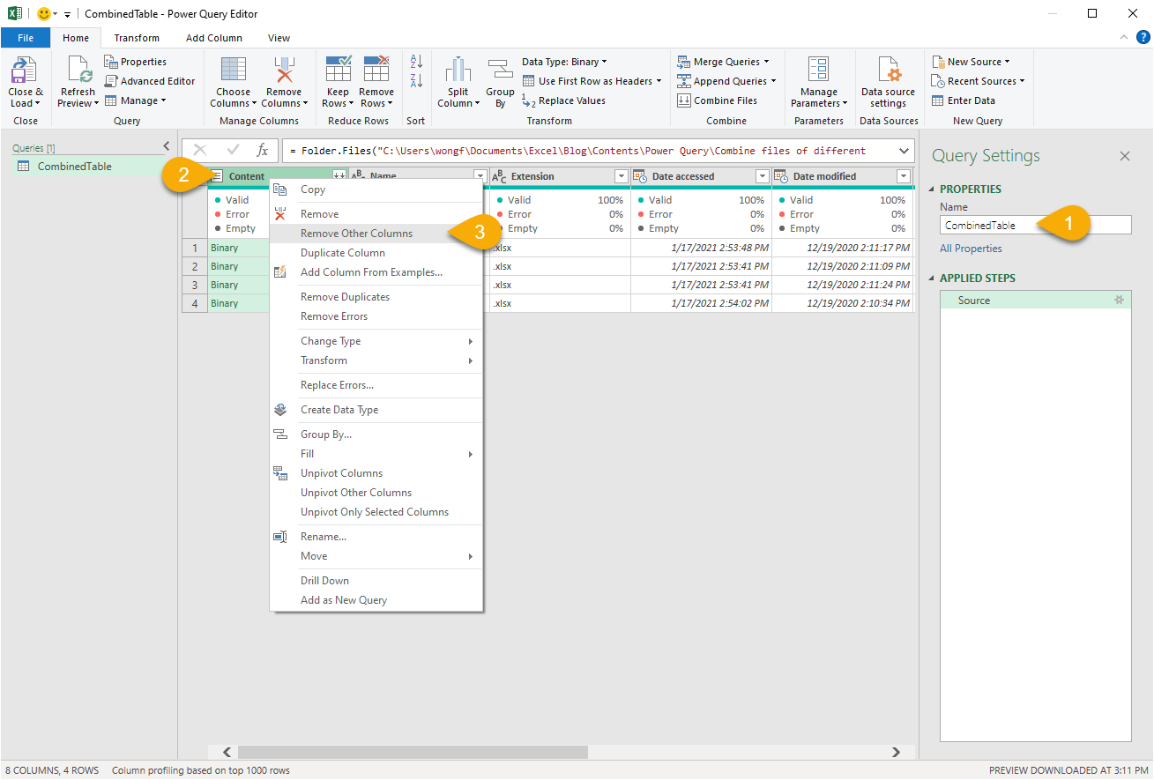This screenshot has width=1154, height=780.
Task: Open the Advanced Editor
Action: (x=150, y=80)
